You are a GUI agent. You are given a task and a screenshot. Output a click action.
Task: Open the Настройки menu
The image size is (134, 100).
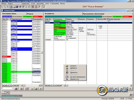point(40,3)
